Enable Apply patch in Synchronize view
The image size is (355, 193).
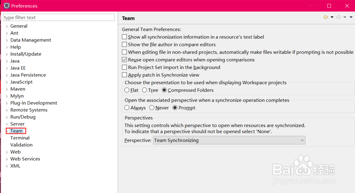124,75
